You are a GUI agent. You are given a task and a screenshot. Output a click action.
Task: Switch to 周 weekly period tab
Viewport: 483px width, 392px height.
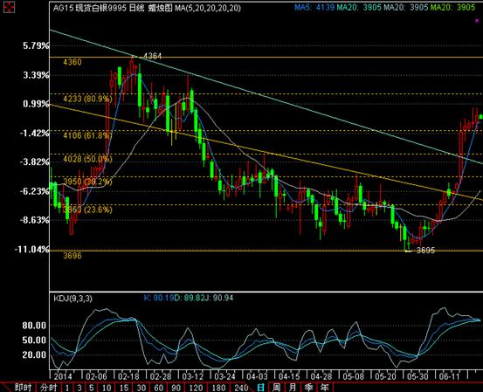276,387
